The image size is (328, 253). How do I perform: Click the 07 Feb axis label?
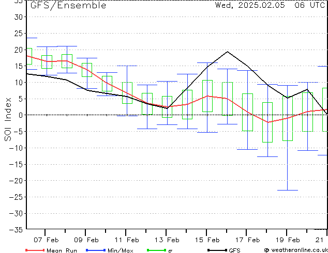46,240
